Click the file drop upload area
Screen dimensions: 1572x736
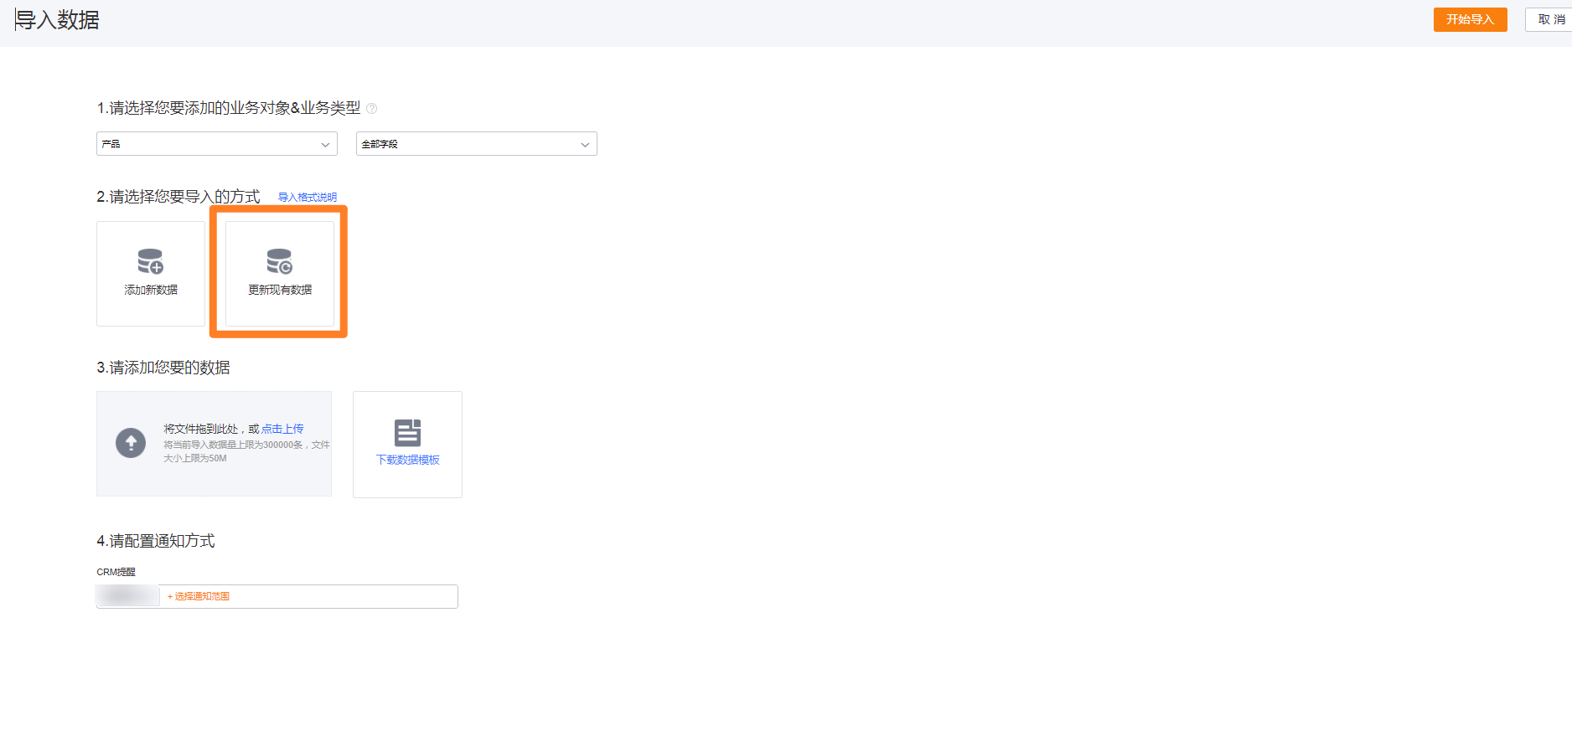pos(215,444)
